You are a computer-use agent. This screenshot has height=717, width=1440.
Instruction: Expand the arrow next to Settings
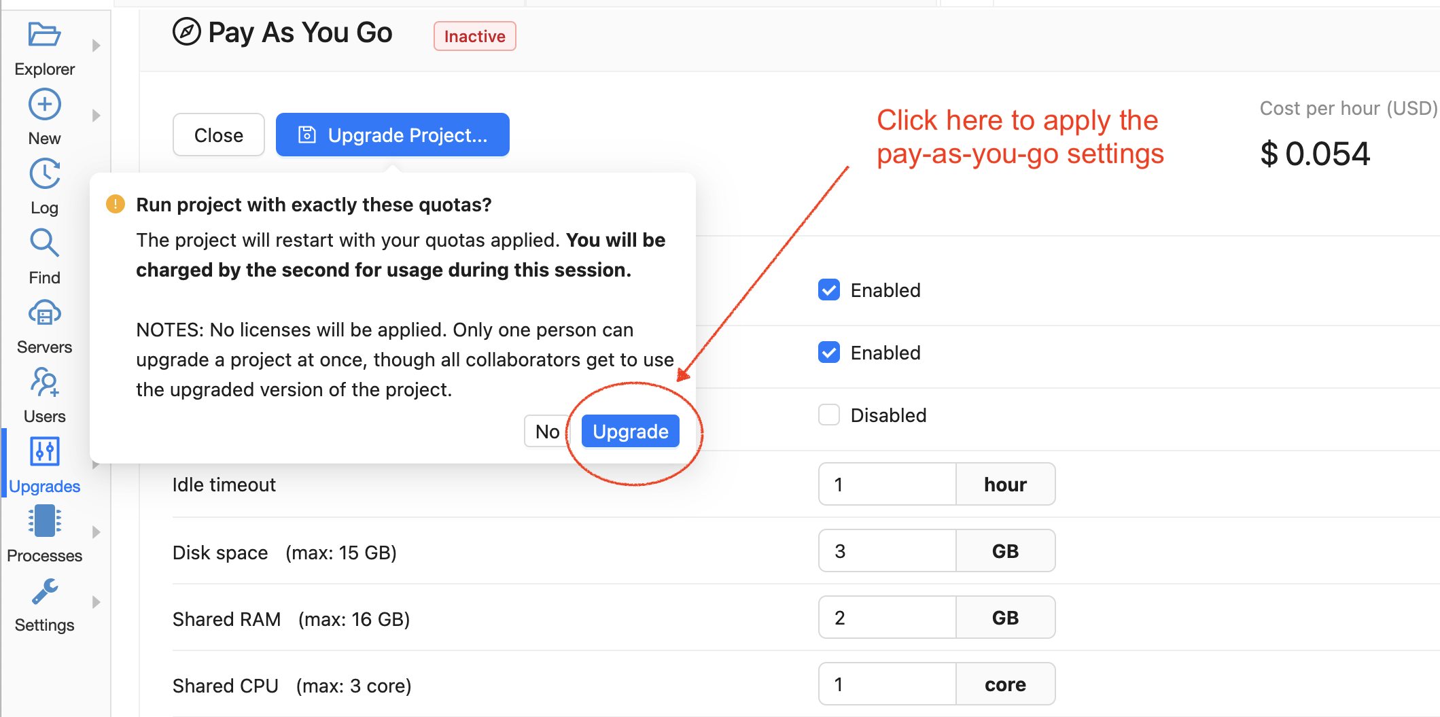[96, 602]
